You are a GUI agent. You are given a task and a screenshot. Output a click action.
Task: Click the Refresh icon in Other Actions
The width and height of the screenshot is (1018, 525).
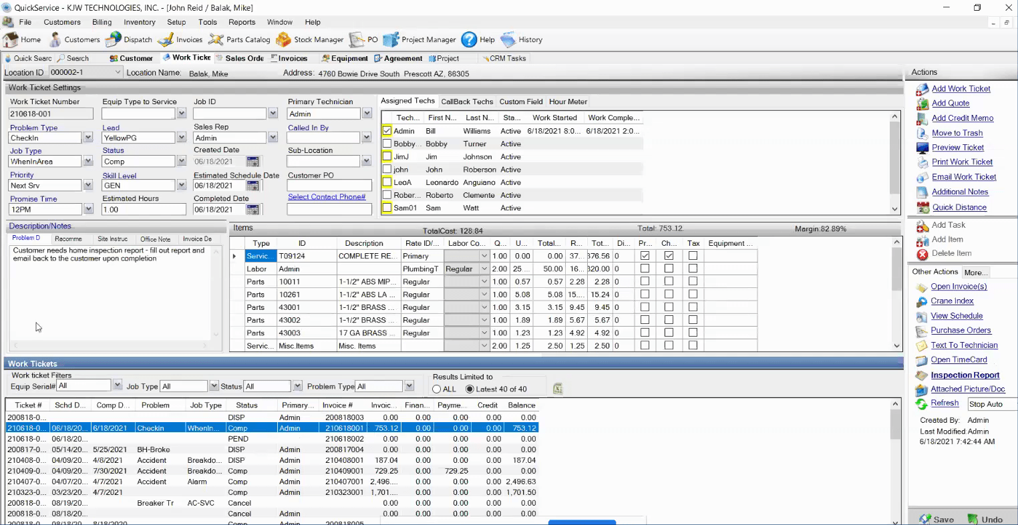922,403
